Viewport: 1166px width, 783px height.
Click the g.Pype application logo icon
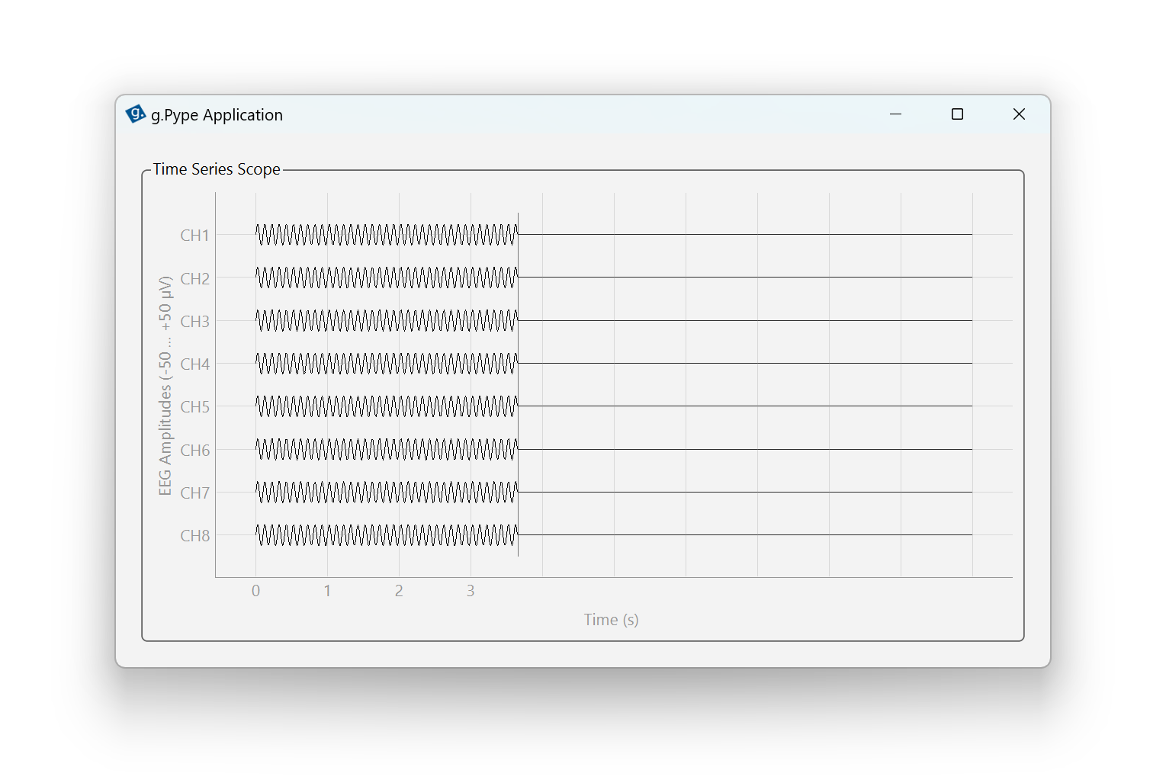point(136,114)
